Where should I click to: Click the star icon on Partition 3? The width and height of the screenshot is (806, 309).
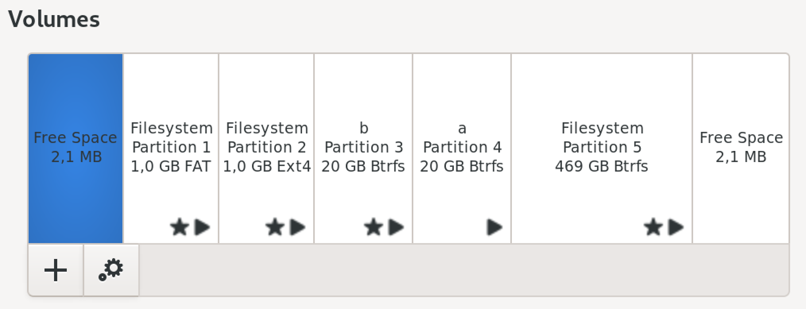click(373, 228)
